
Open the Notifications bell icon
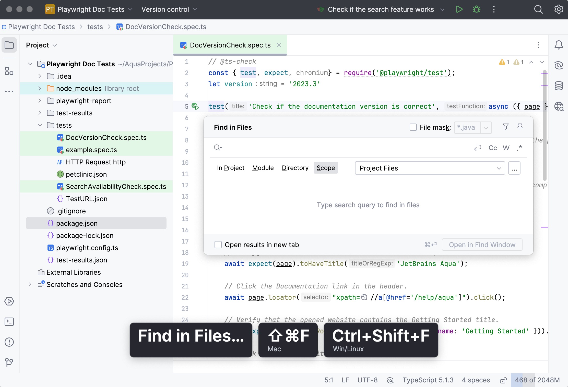559,45
